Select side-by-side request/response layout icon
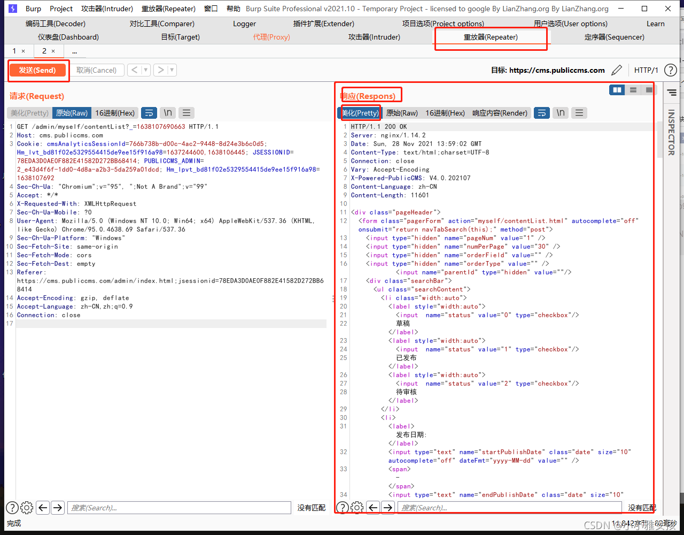This screenshot has width=684, height=535. pyautogui.click(x=617, y=90)
